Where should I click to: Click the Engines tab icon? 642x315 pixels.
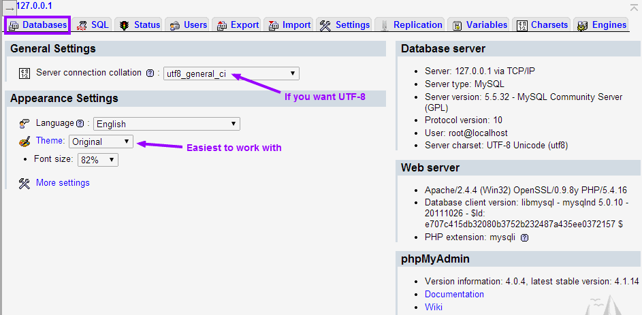(583, 26)
